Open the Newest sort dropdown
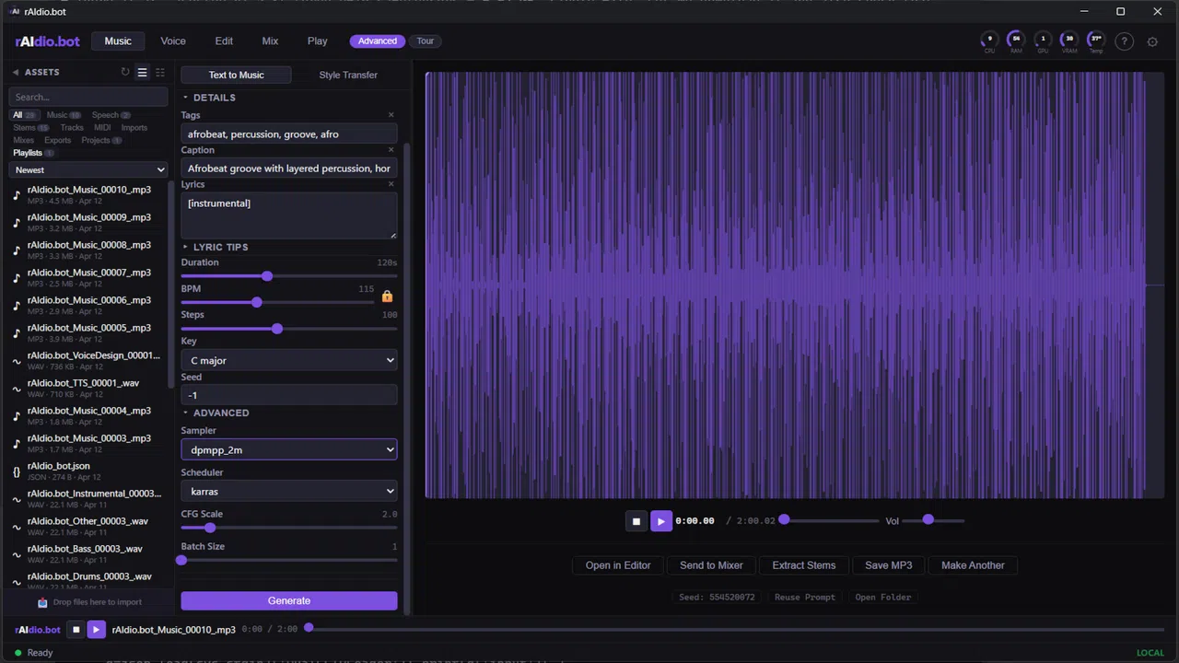Image resolution: width=1179 pixels, height=663 pixels. tap(88, 169)
